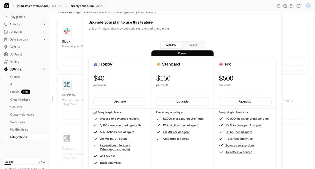The width and height of the screenshot is (315, 169).
Task: Click the Zendesk integration icon
Action: click(67, 85)
